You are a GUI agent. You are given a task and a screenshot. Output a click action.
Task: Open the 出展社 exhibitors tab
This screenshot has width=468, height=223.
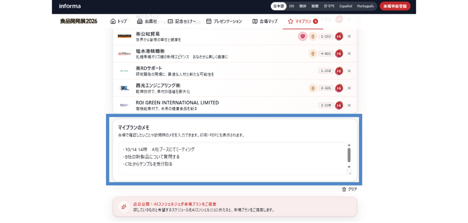pyautogui.click(x=146, y=21)
